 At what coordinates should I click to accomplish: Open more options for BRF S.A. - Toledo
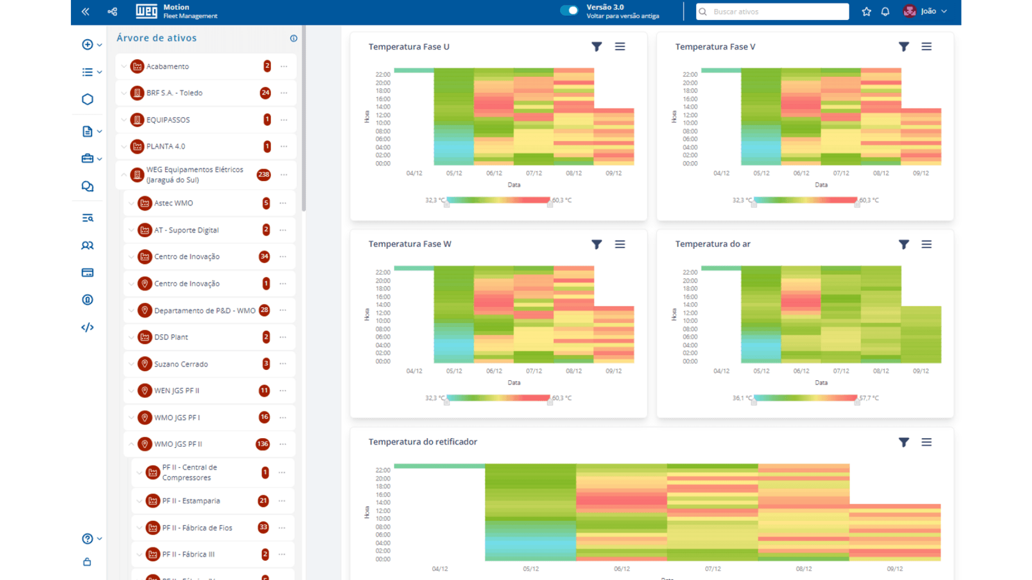284,93
